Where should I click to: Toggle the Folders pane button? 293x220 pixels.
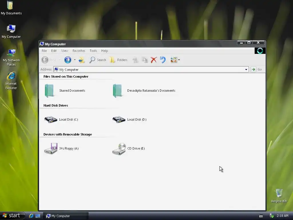pos(118,60)
